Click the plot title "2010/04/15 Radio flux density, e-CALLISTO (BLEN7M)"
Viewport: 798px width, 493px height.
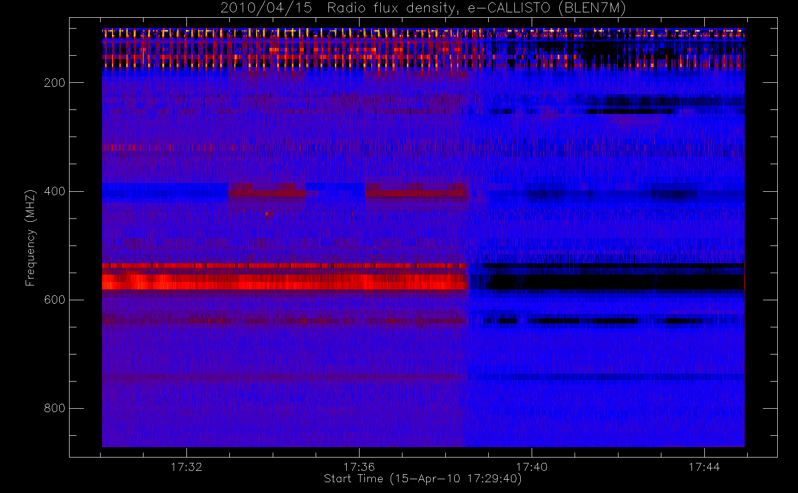[x=423, y=8]
